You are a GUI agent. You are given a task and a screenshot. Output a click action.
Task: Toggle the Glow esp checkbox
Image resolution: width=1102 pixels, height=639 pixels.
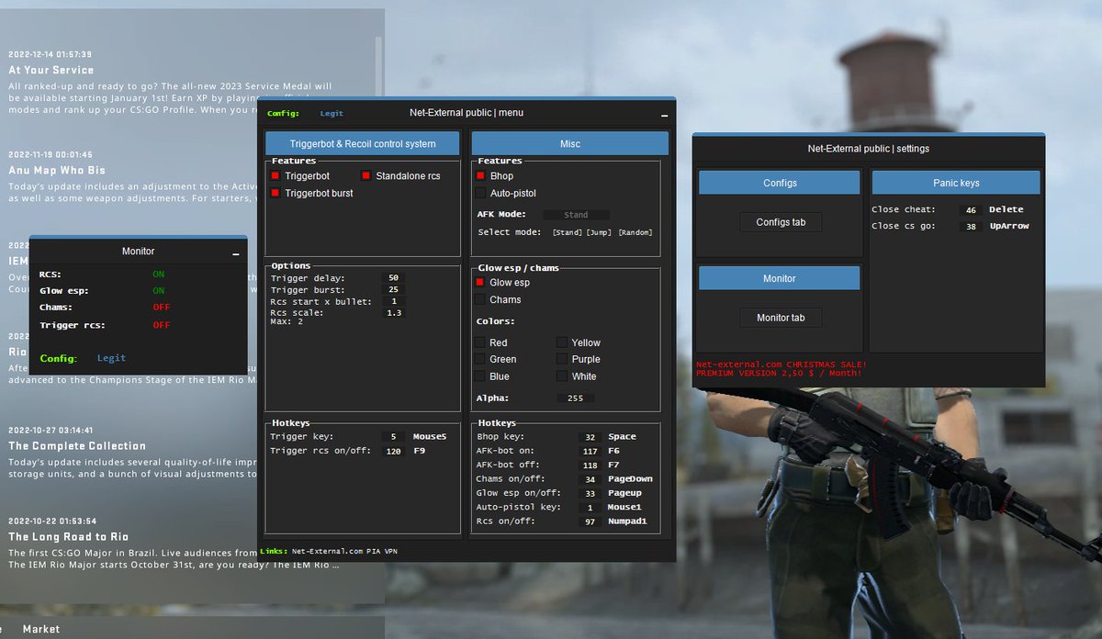tap(480, 283)
